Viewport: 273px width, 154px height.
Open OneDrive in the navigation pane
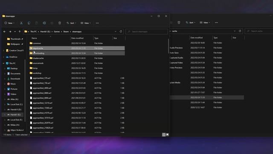click(13, 57)
